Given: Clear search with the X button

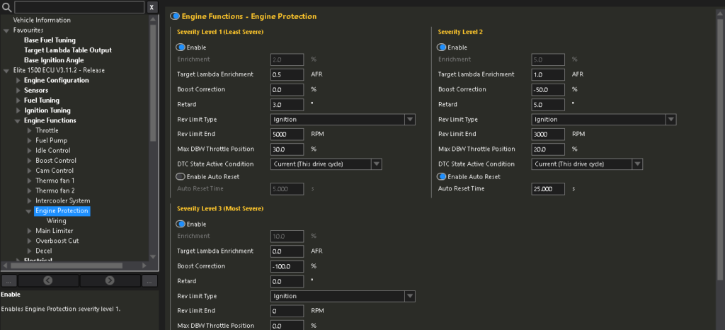Looking at the screenshot, I should [x=152, y=7].
